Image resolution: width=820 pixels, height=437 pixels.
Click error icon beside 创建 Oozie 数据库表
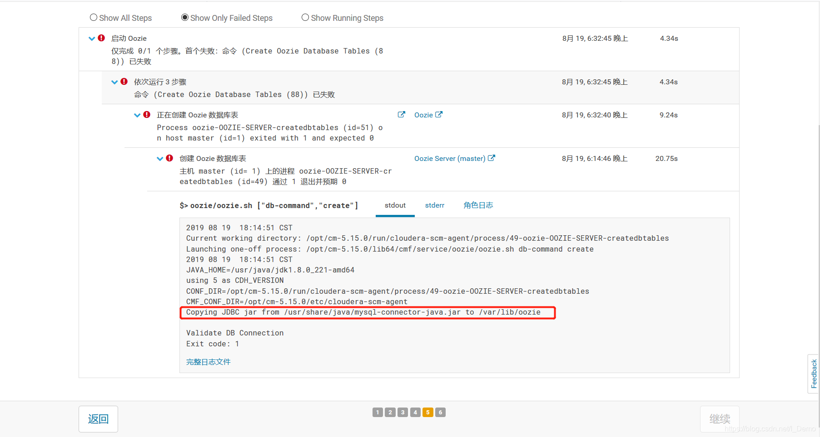[169, 158]
